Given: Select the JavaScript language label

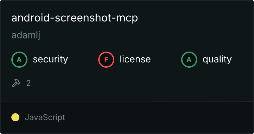Looking at the screenshot, I should (45, 118).
